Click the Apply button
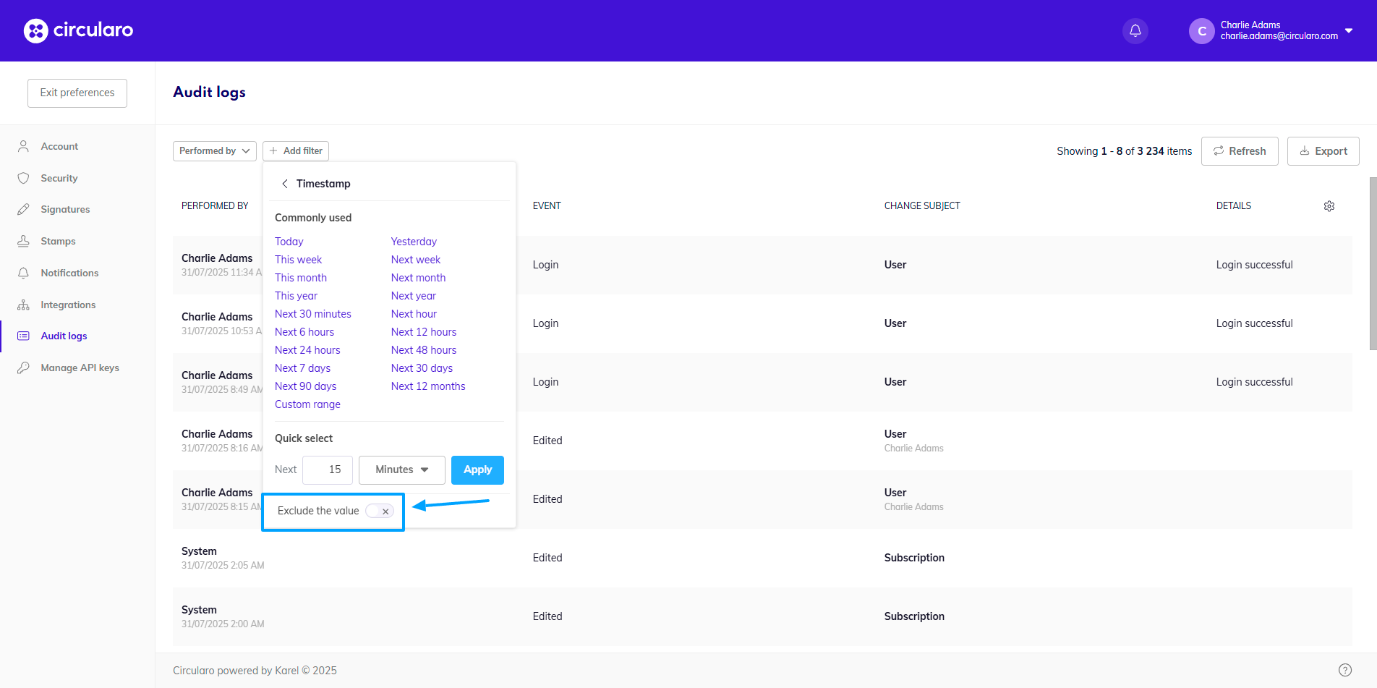Screen dimensions: 1377x688 477,470
